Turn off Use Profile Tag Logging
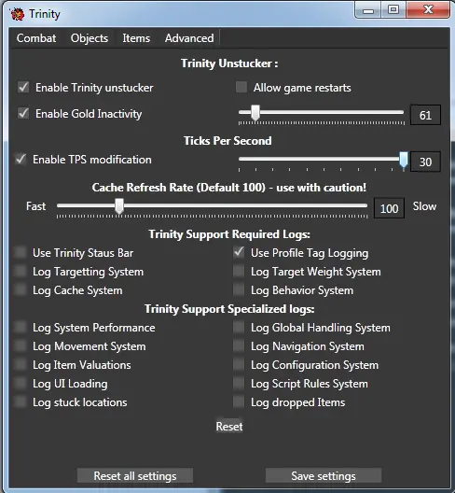The width and height of the screenshot is (455, 493). pos(239,252)
